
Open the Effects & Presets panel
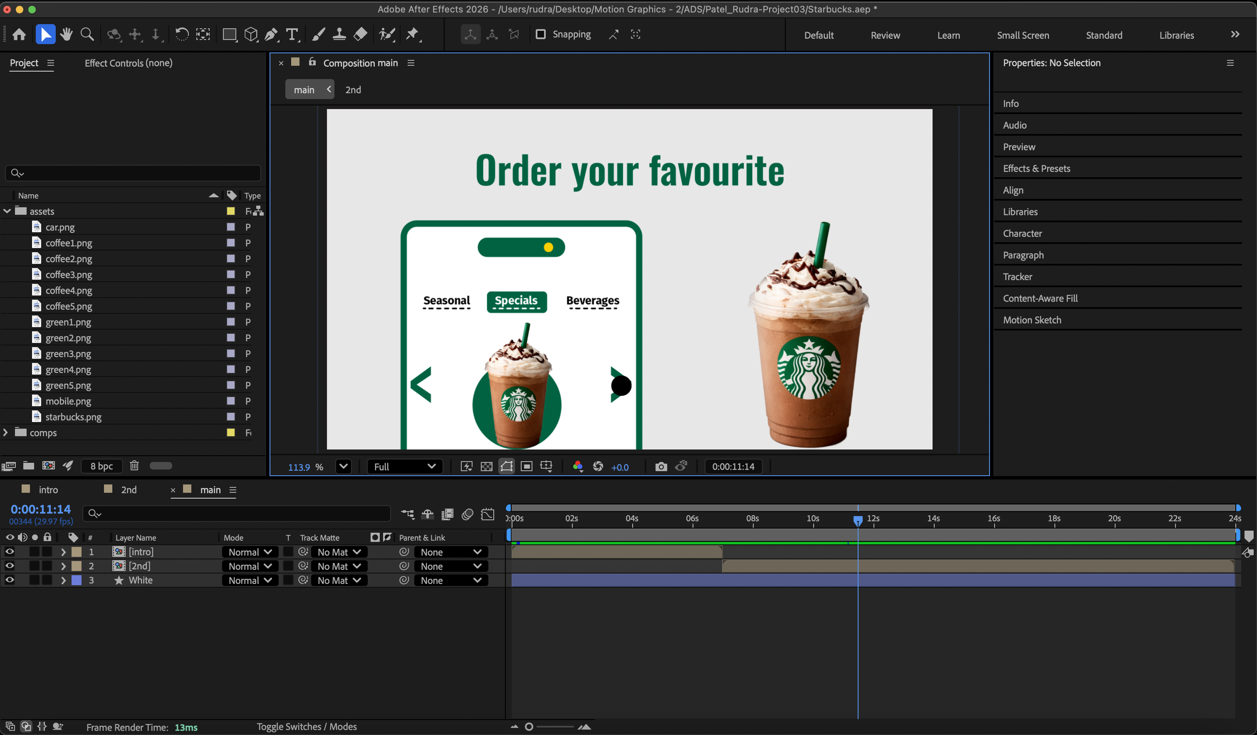coord(1037,168)
